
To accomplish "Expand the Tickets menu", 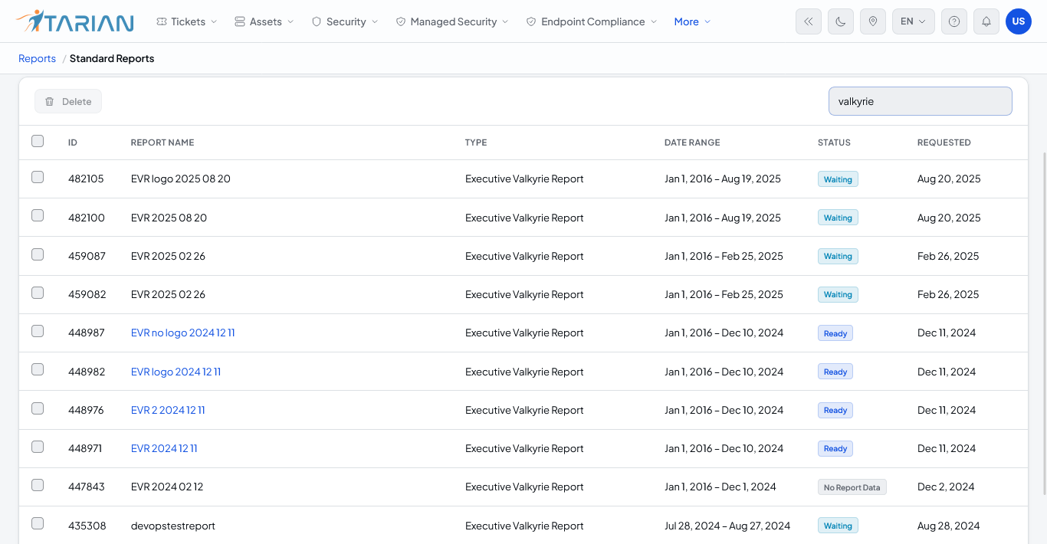I will [x=187, y=21].
